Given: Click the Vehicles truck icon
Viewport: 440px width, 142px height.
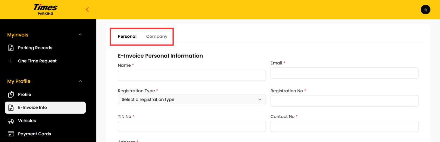Looking at the screenshot, I should click(11, 121).
